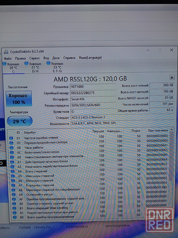Click the status dot of attribute A1
Screen dimensions: 178x238
pos(12,162)
